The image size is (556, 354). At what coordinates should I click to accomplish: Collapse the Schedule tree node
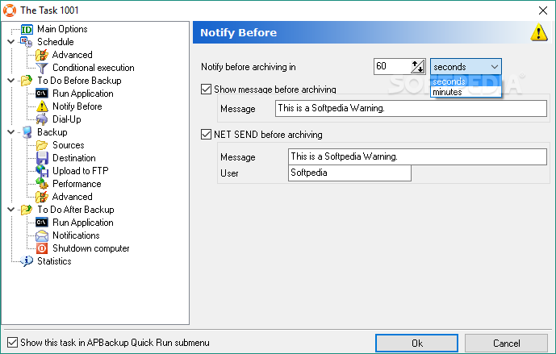coord(11,42)
